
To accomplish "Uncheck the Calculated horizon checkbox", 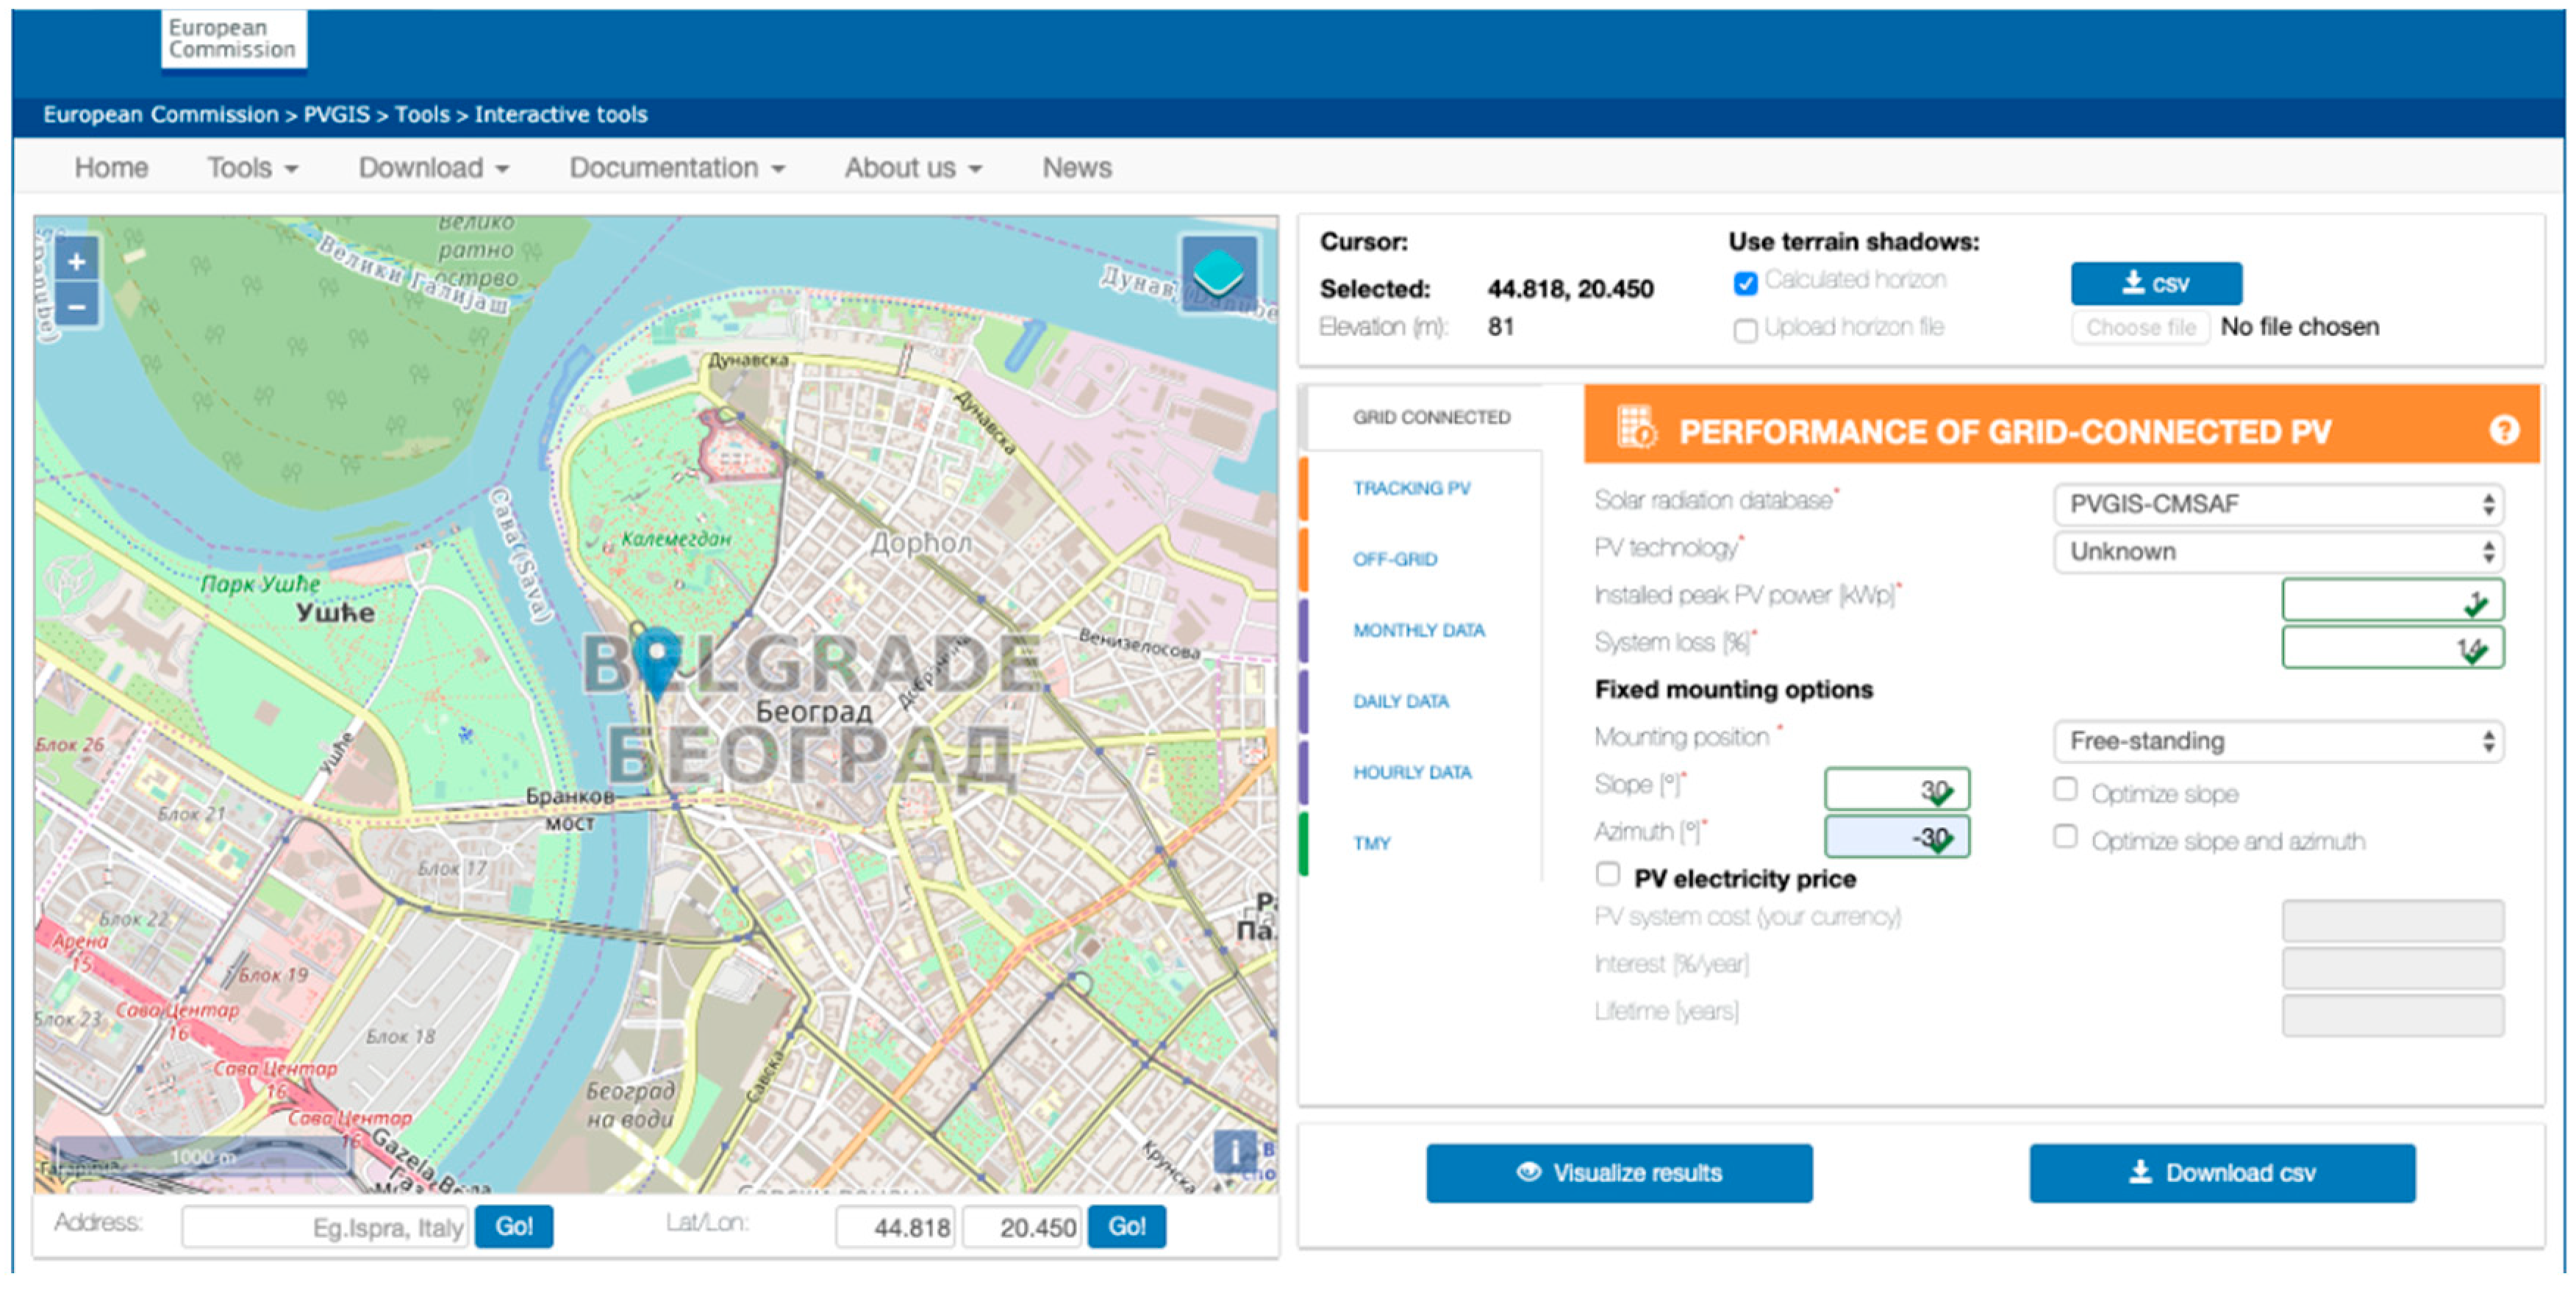I will coord(1745,284).
